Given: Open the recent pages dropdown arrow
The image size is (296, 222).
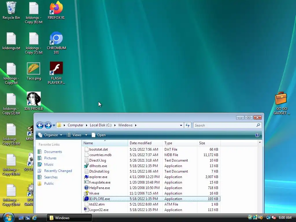Looking at the screenshot, I should coord(54,125).
